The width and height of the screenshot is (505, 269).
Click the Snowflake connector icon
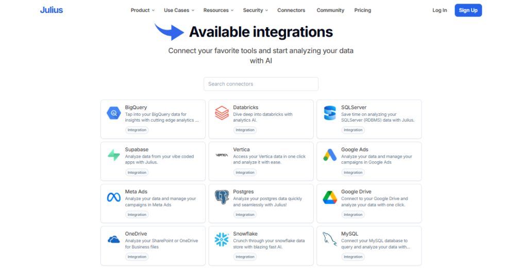tap(222, 240)
